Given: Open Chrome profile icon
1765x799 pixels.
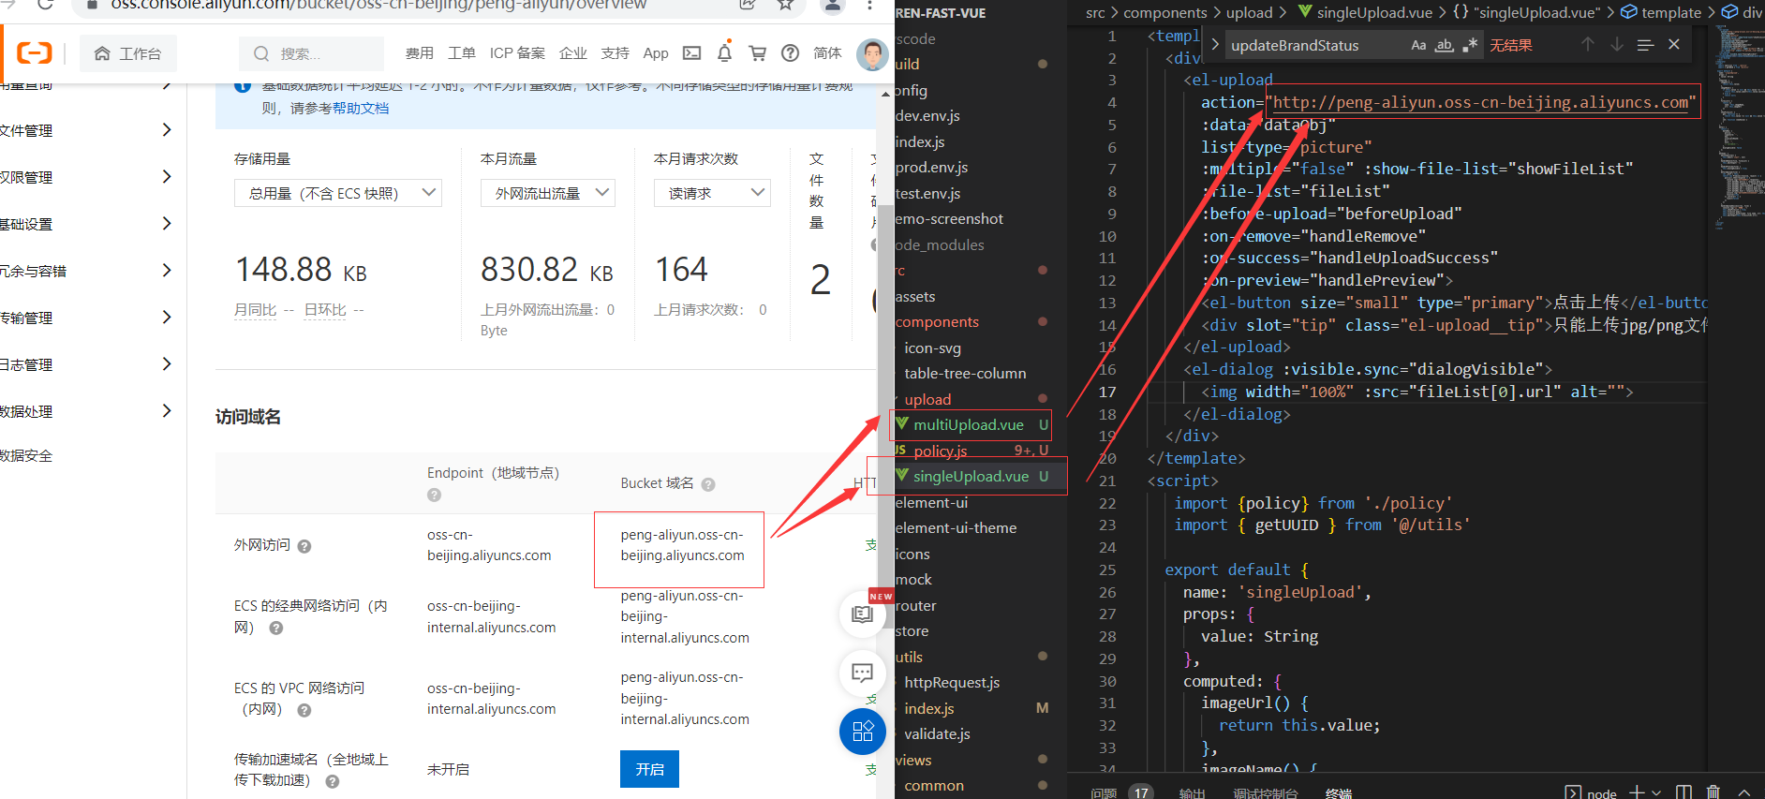Looking at the screenshot, I should point(832,5).
